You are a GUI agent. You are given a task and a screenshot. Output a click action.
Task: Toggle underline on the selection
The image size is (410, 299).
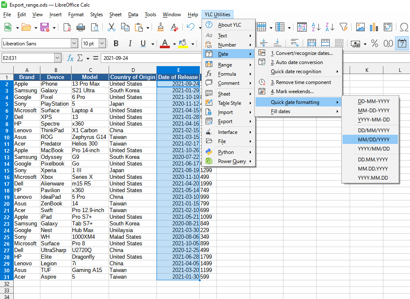tap(143, 43)
